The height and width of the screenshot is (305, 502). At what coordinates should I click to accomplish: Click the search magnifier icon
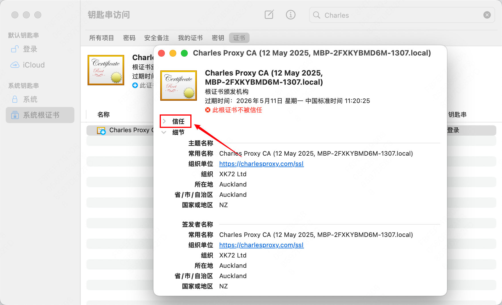click(x=317, y=15)
